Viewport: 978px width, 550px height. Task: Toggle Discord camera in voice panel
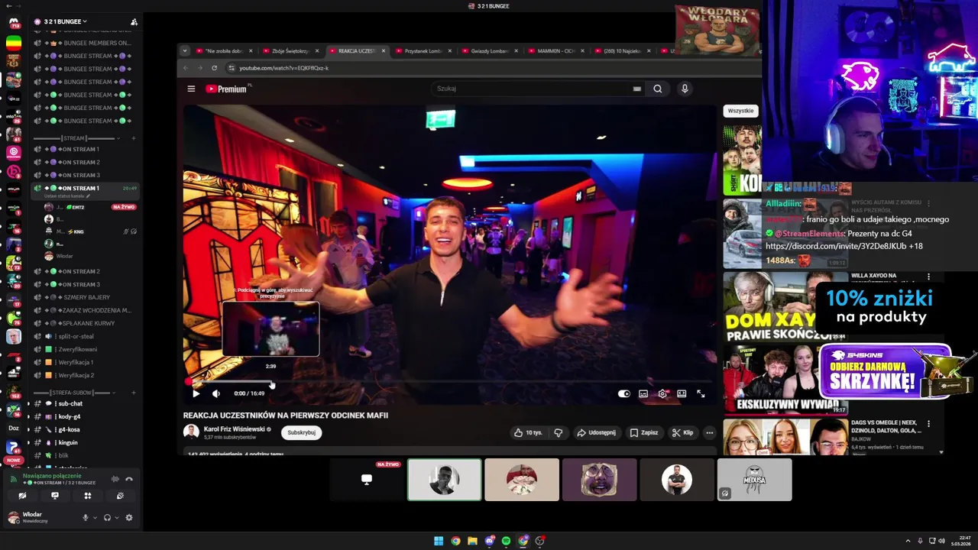[x=22, y=496]
